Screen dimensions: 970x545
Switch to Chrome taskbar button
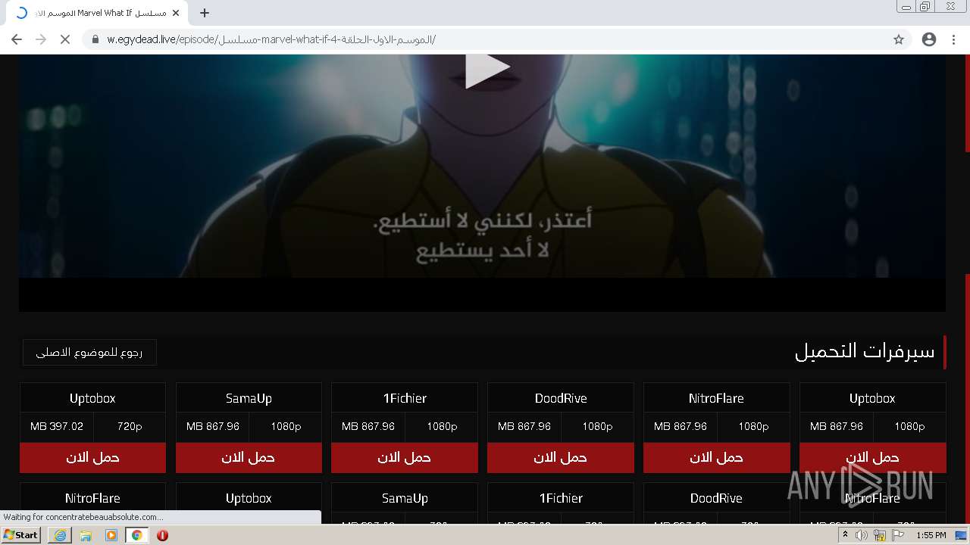click(x=136, y=535)
